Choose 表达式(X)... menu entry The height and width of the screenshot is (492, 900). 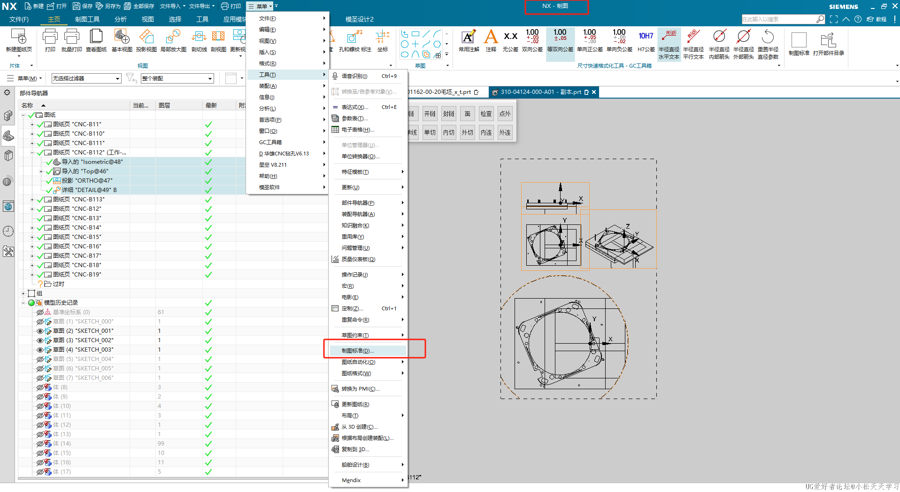click(368, 107)
